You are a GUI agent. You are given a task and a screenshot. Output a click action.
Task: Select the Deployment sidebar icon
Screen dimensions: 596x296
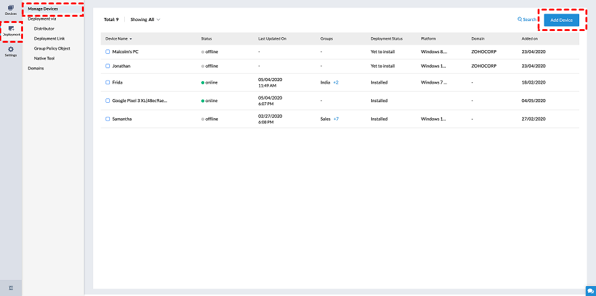click(11, 28)
